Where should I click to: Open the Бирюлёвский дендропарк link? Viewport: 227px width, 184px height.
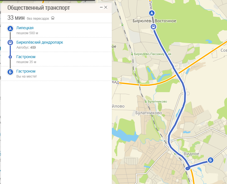click(x=40, y=42)
